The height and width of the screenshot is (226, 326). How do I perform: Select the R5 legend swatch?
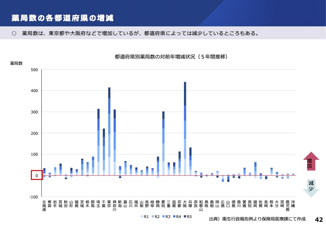click(x=185, y=217)
